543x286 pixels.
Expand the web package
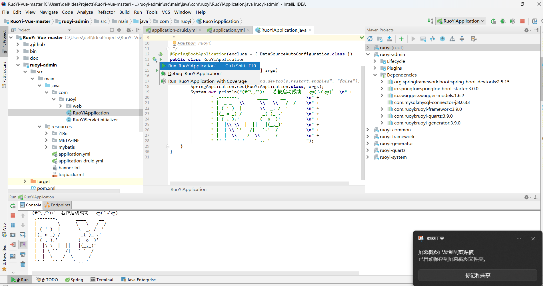[61, 106]
